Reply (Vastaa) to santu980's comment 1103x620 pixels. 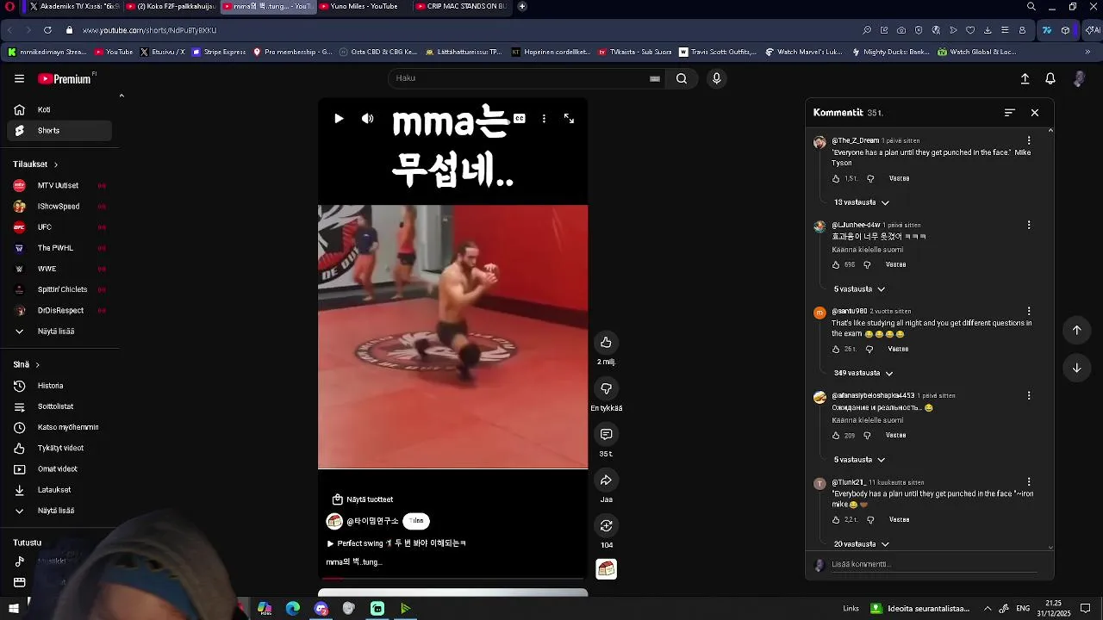(898, 350)
